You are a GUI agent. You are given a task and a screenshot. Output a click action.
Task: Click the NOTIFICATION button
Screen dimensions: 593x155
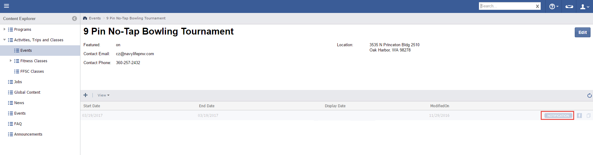558,116
